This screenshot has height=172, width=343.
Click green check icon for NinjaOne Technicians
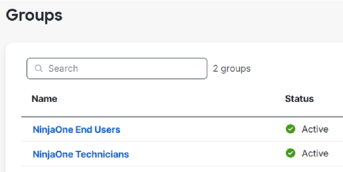pyautogui.click(x=291, y=153)
